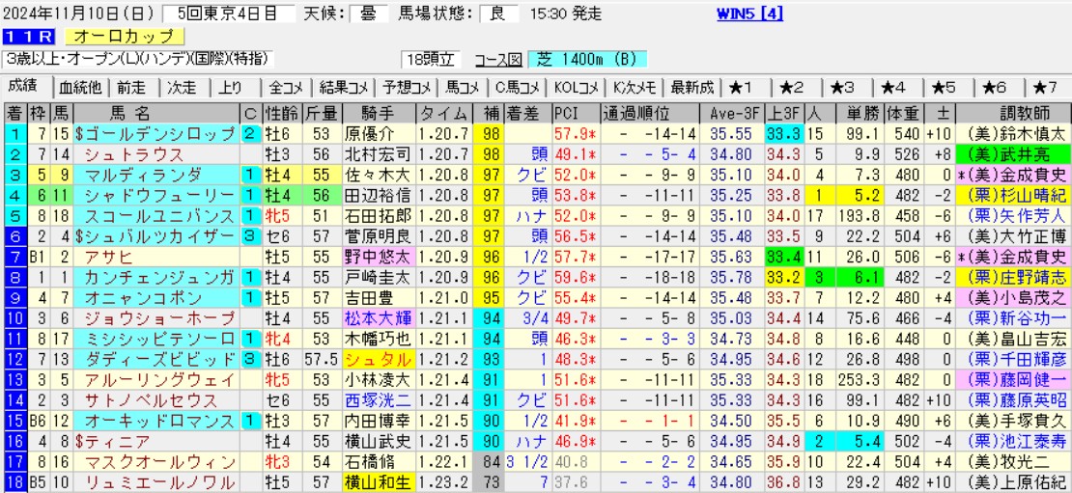Sort by the タイム column header
This screenshot has width=1072, height=493.
coord(444,112)
